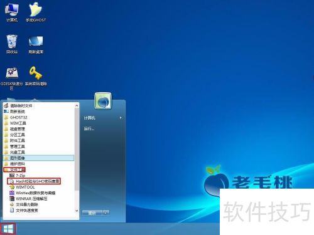Collapse the 文件工具 folder
The width and height of the screenshot is (314, 235).
[14, 170]
